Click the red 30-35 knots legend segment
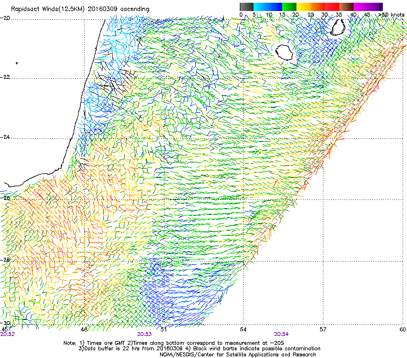407x358 pixels. click(x=332, y=7)
